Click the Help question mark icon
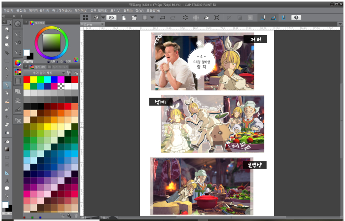Viewport: 345px width, 221px height. (296, 17)
